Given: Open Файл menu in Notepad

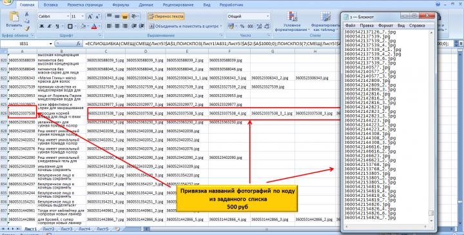Looking at the screenshot, I should click(x=350, y=25).
